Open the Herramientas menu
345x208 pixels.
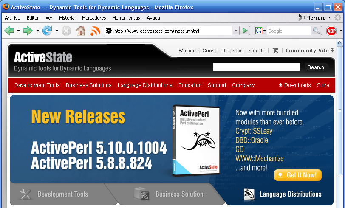[126, 18]
